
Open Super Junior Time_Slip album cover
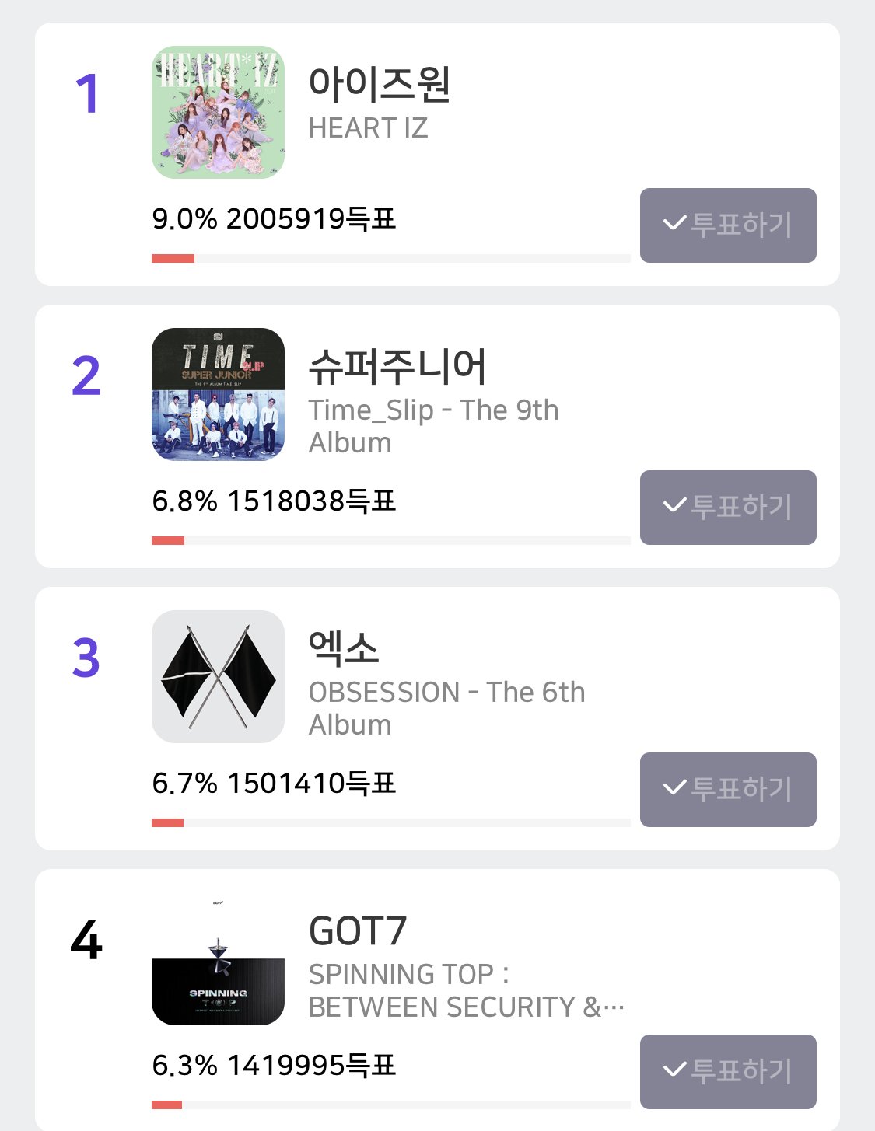[218, 394]
